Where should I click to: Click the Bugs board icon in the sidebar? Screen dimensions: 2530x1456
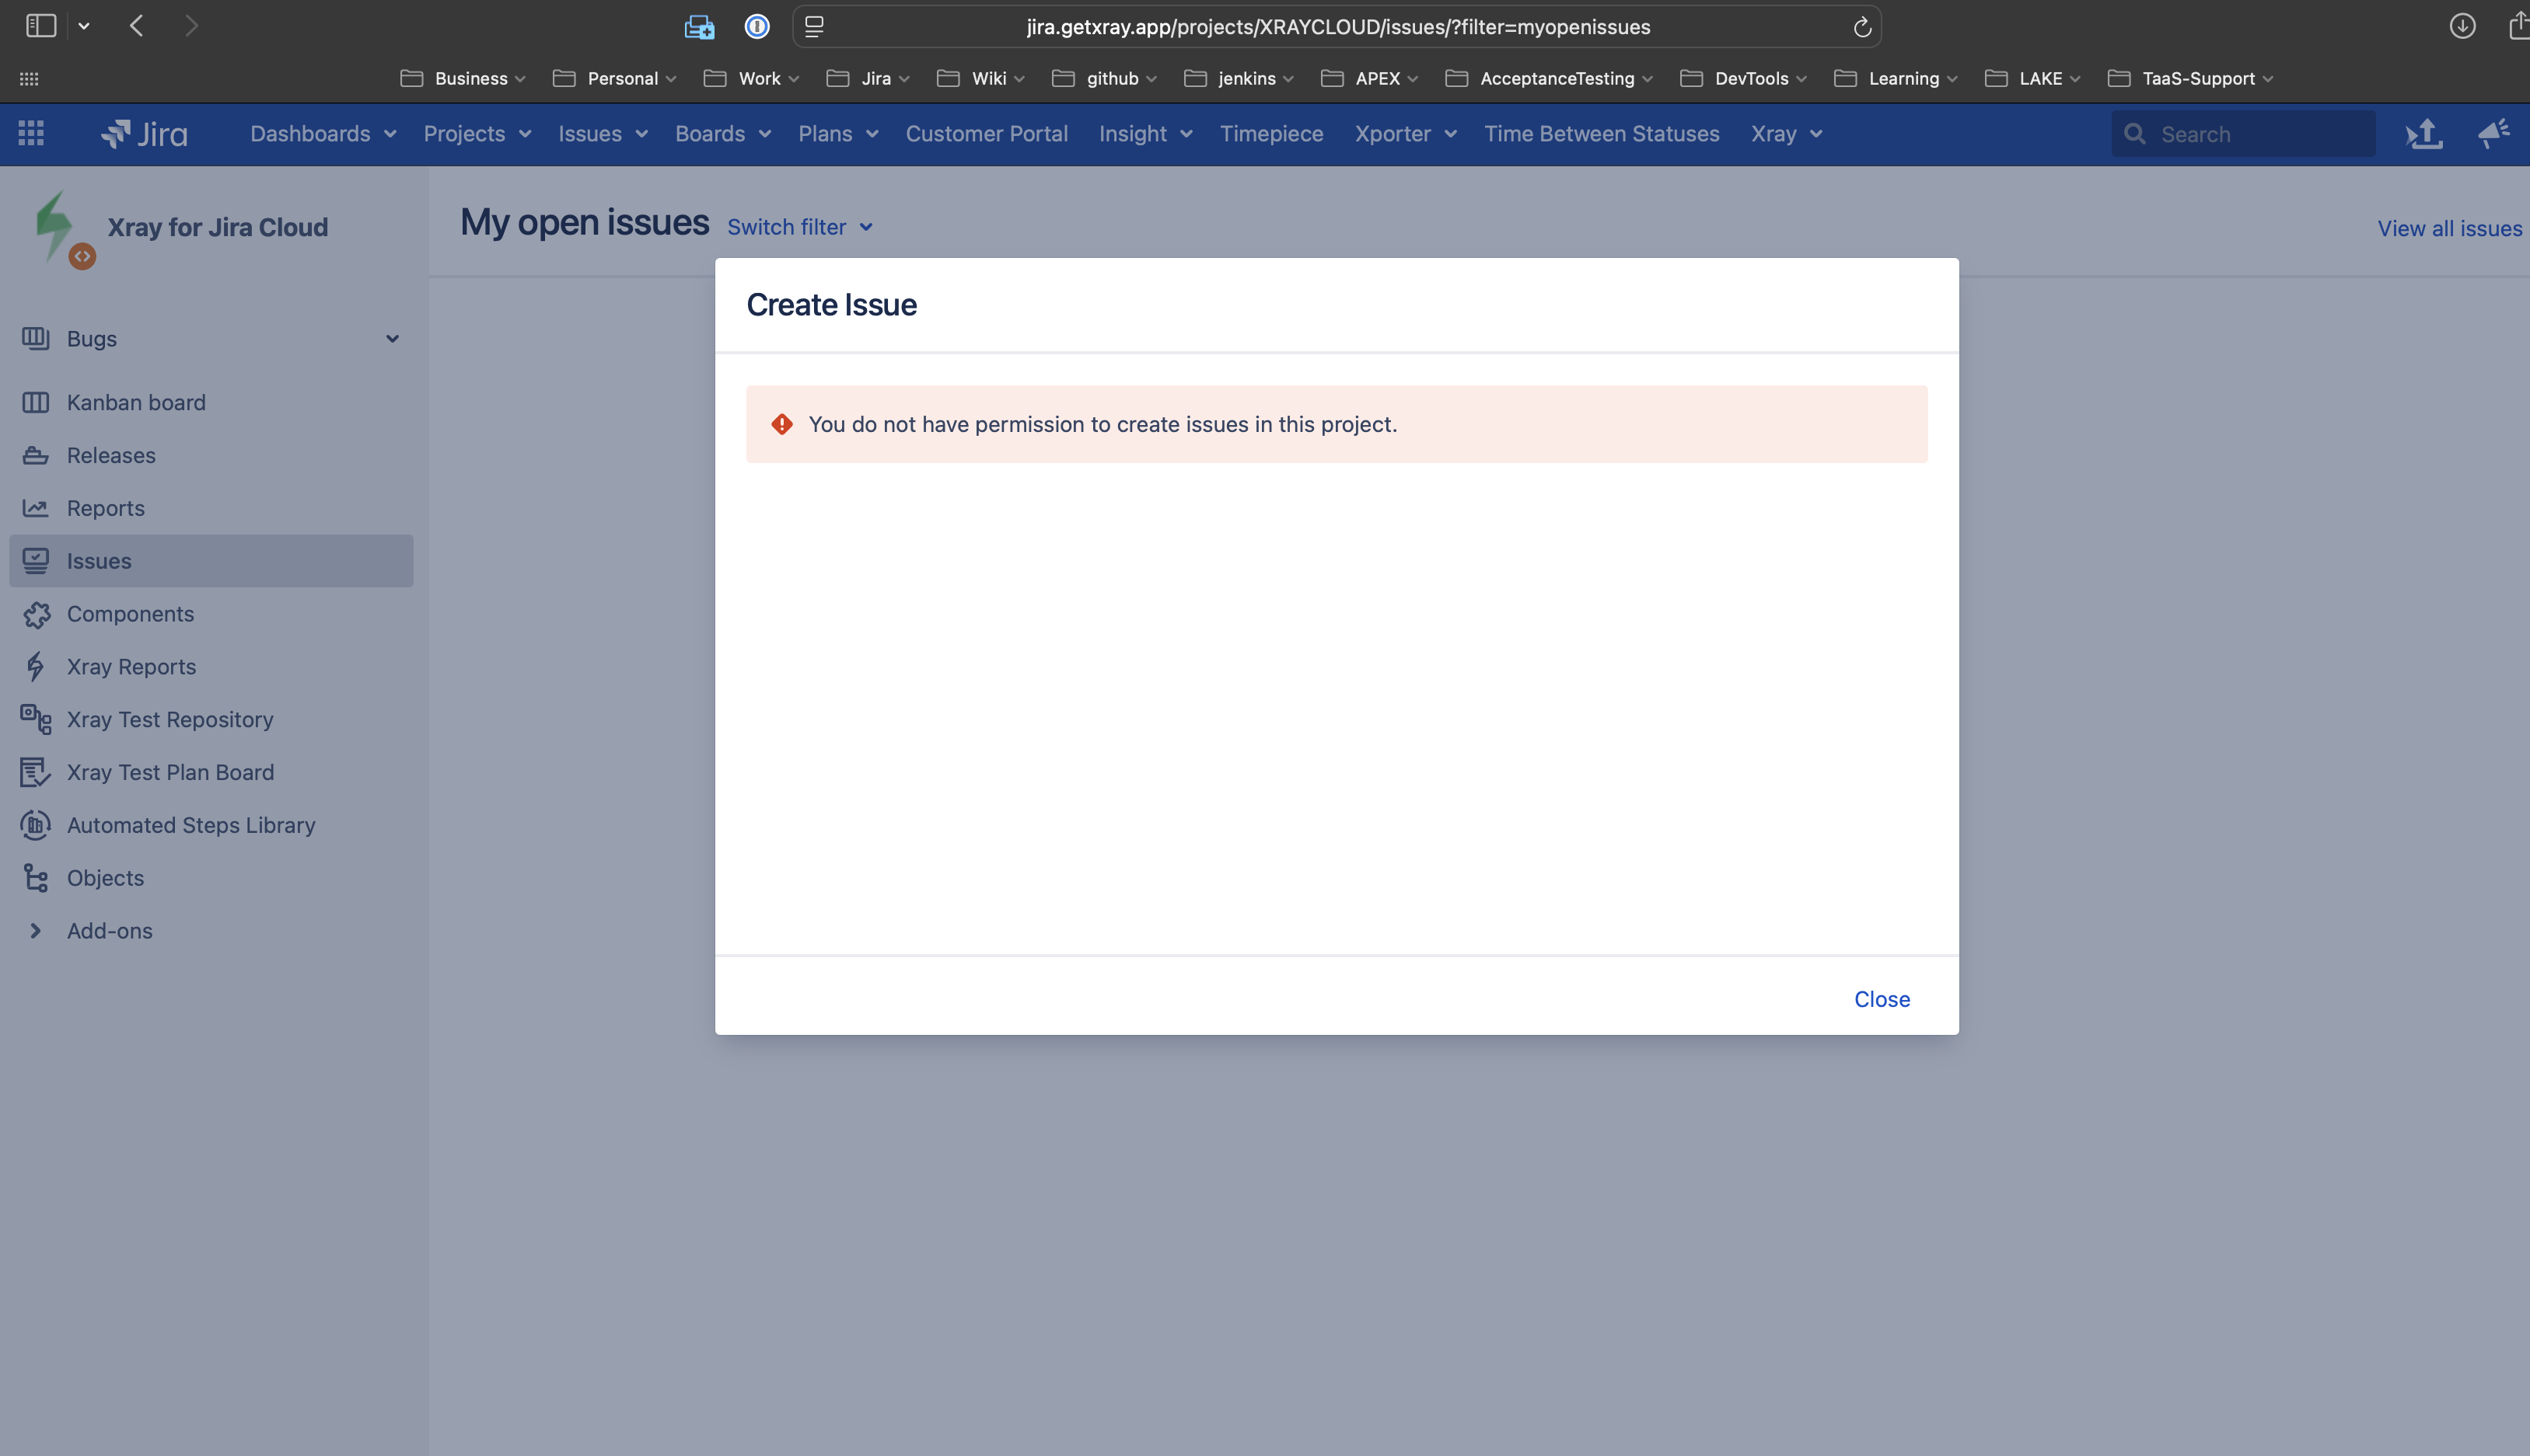point(35,338)
